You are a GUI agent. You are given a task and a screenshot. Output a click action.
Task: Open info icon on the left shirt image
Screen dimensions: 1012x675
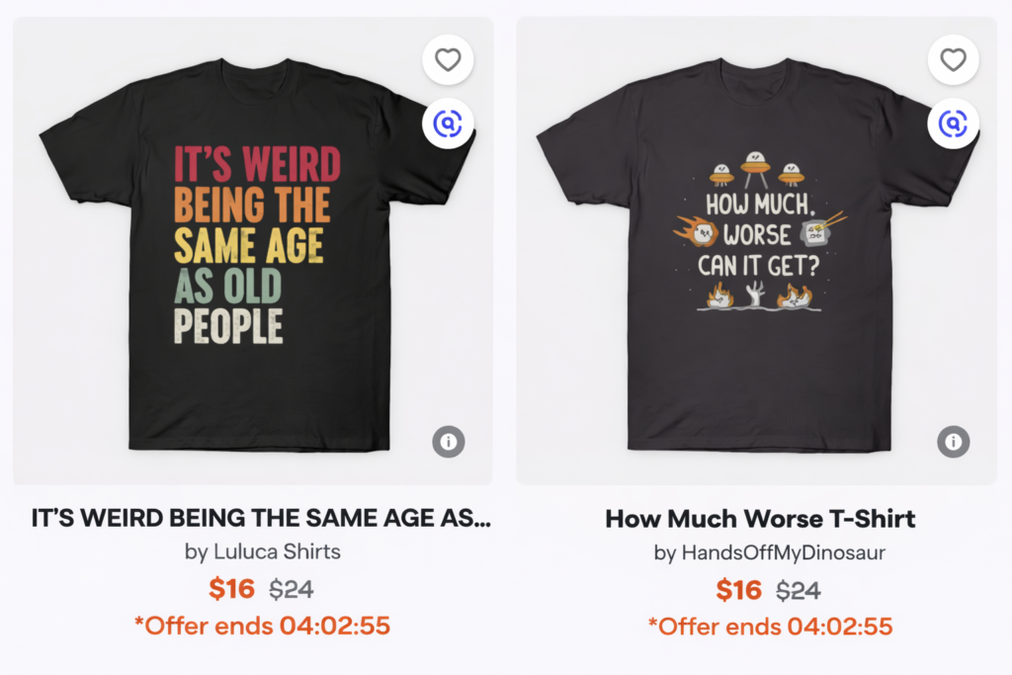[448, 442]
